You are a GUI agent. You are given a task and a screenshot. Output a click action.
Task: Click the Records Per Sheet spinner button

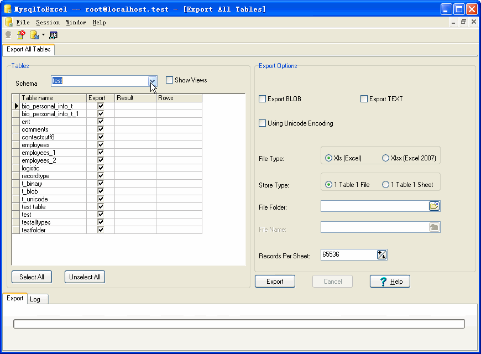pos(381,254)
